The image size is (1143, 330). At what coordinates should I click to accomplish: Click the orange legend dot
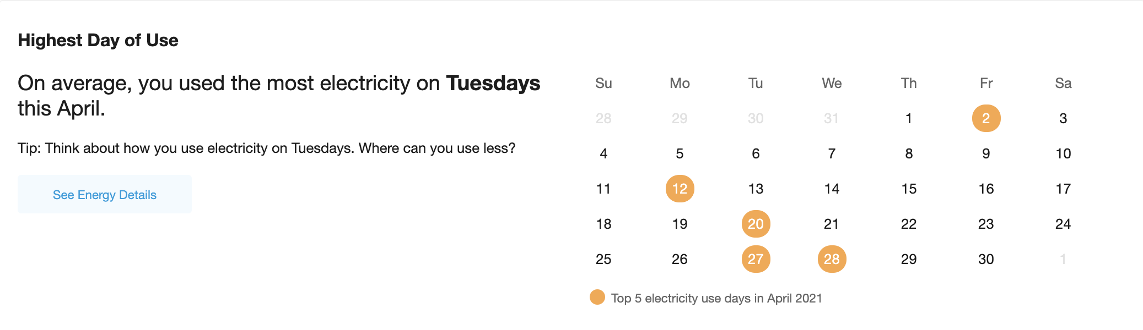point(597,297)
